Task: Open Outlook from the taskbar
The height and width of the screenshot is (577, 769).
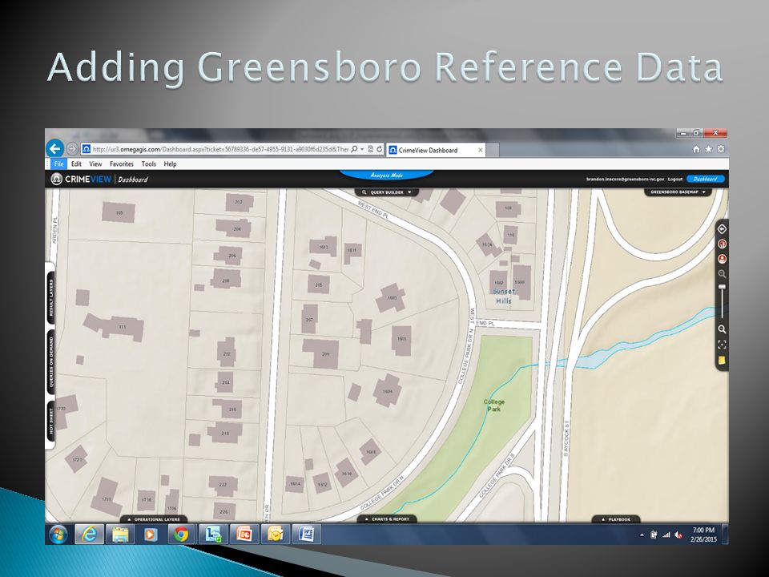Action: 275,535
